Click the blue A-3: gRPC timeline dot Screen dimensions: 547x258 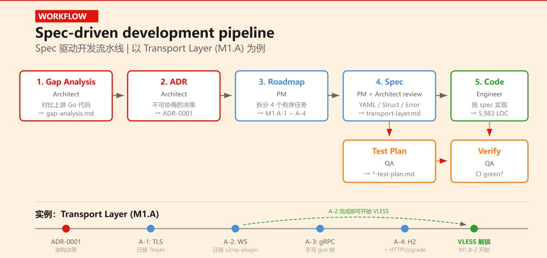[320, 228]
